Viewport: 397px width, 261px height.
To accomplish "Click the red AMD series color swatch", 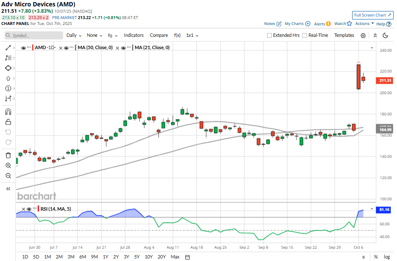I will [33, 48].
